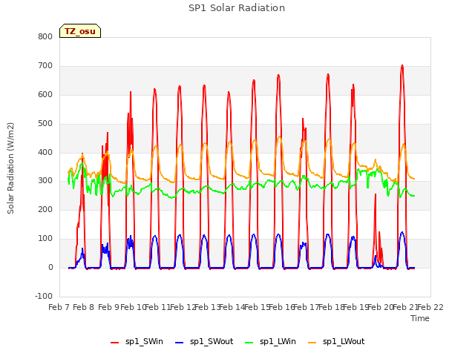Toggle the sp1_LWin legend entry
Image resolution: width=475 pixels, height=356 pixels.
tap(270, 342)
